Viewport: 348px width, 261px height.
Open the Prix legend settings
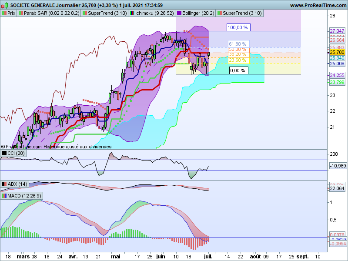pos(9,13)
